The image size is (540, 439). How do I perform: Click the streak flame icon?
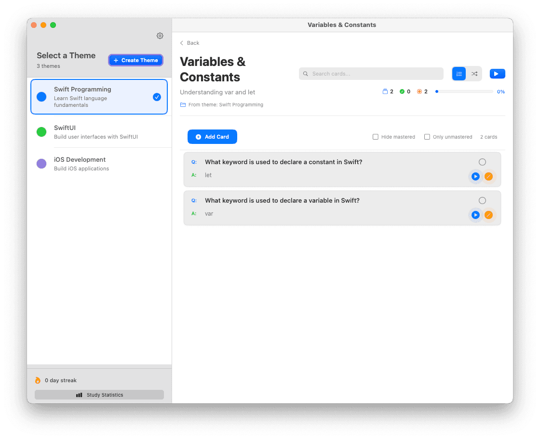38,380
